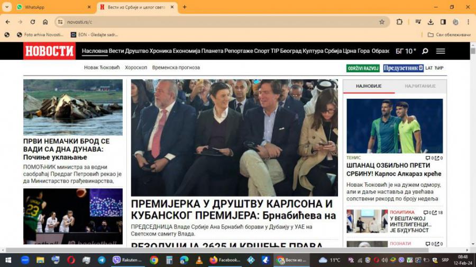Open the ШПАНАЦ ОЗБИЉНО ПРЕТИ СРБИНУ headline

(x=394, y=169)
